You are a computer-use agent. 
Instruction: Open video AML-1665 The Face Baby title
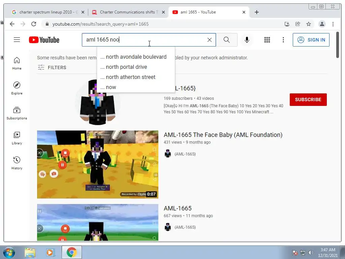223,135
